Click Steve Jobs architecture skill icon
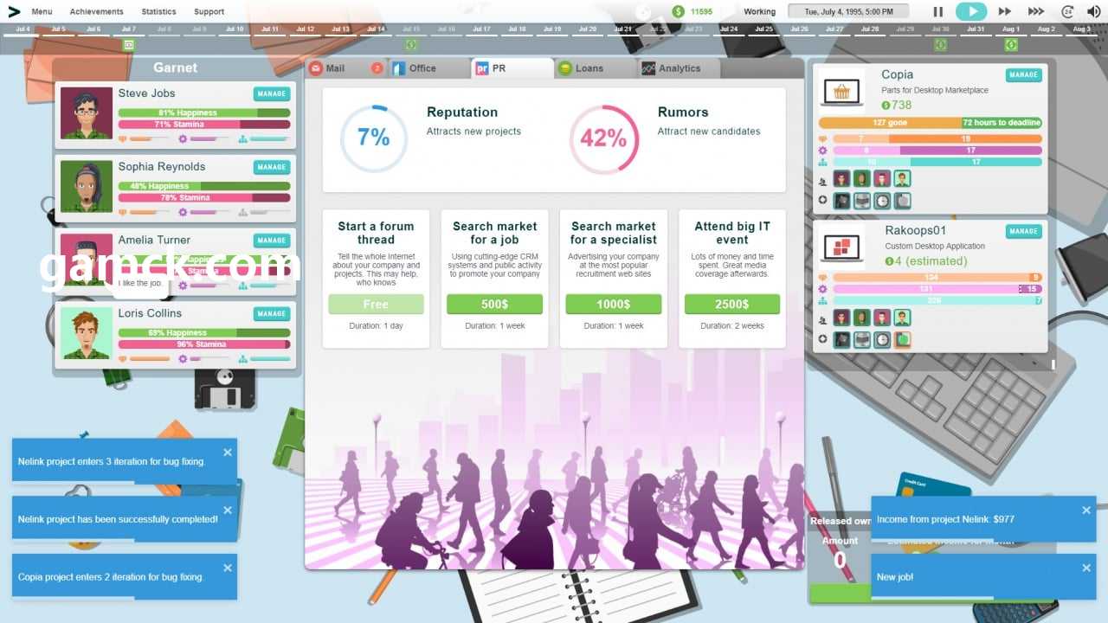The height and width of the screenshot is (623, 1108). 243,138
